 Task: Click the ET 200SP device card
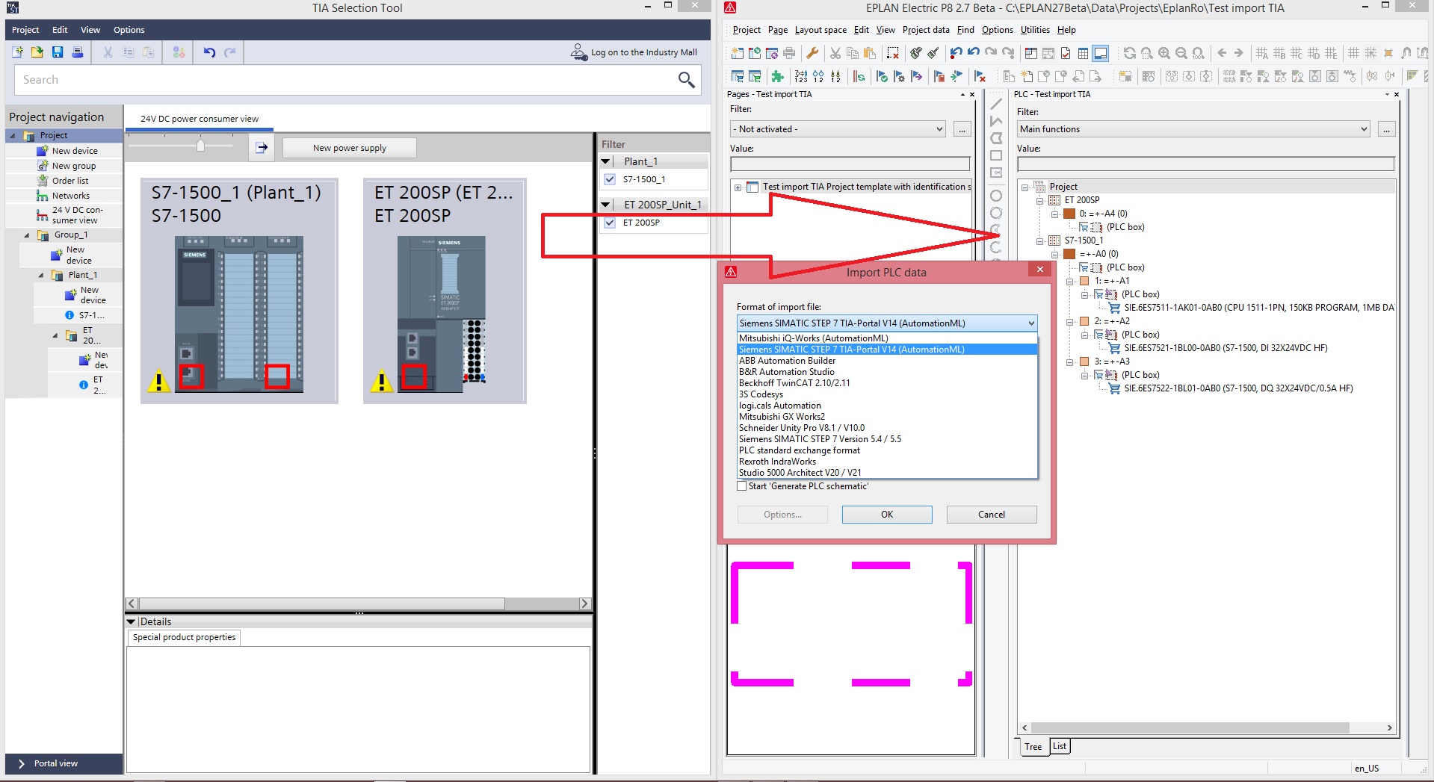click(445, 291)
